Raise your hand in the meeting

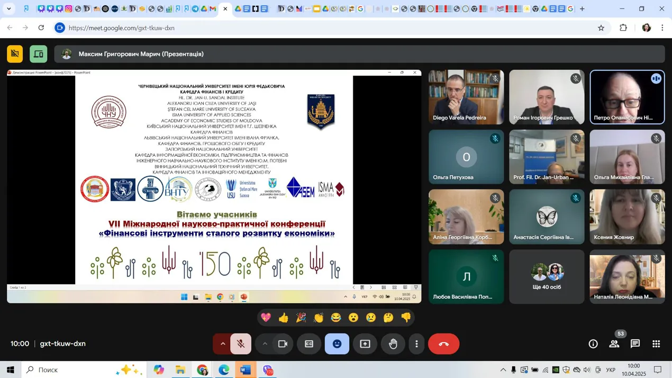pyautogui.click(x=393, y=344)
